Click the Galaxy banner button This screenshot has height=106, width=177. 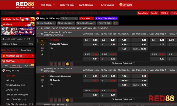[x=18, y=24]
